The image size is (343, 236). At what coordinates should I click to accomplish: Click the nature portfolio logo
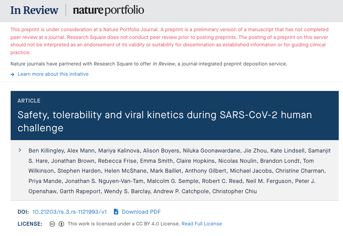point(109,10)
